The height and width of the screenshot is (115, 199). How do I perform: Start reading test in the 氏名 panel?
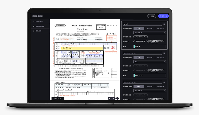click(140, 42)
